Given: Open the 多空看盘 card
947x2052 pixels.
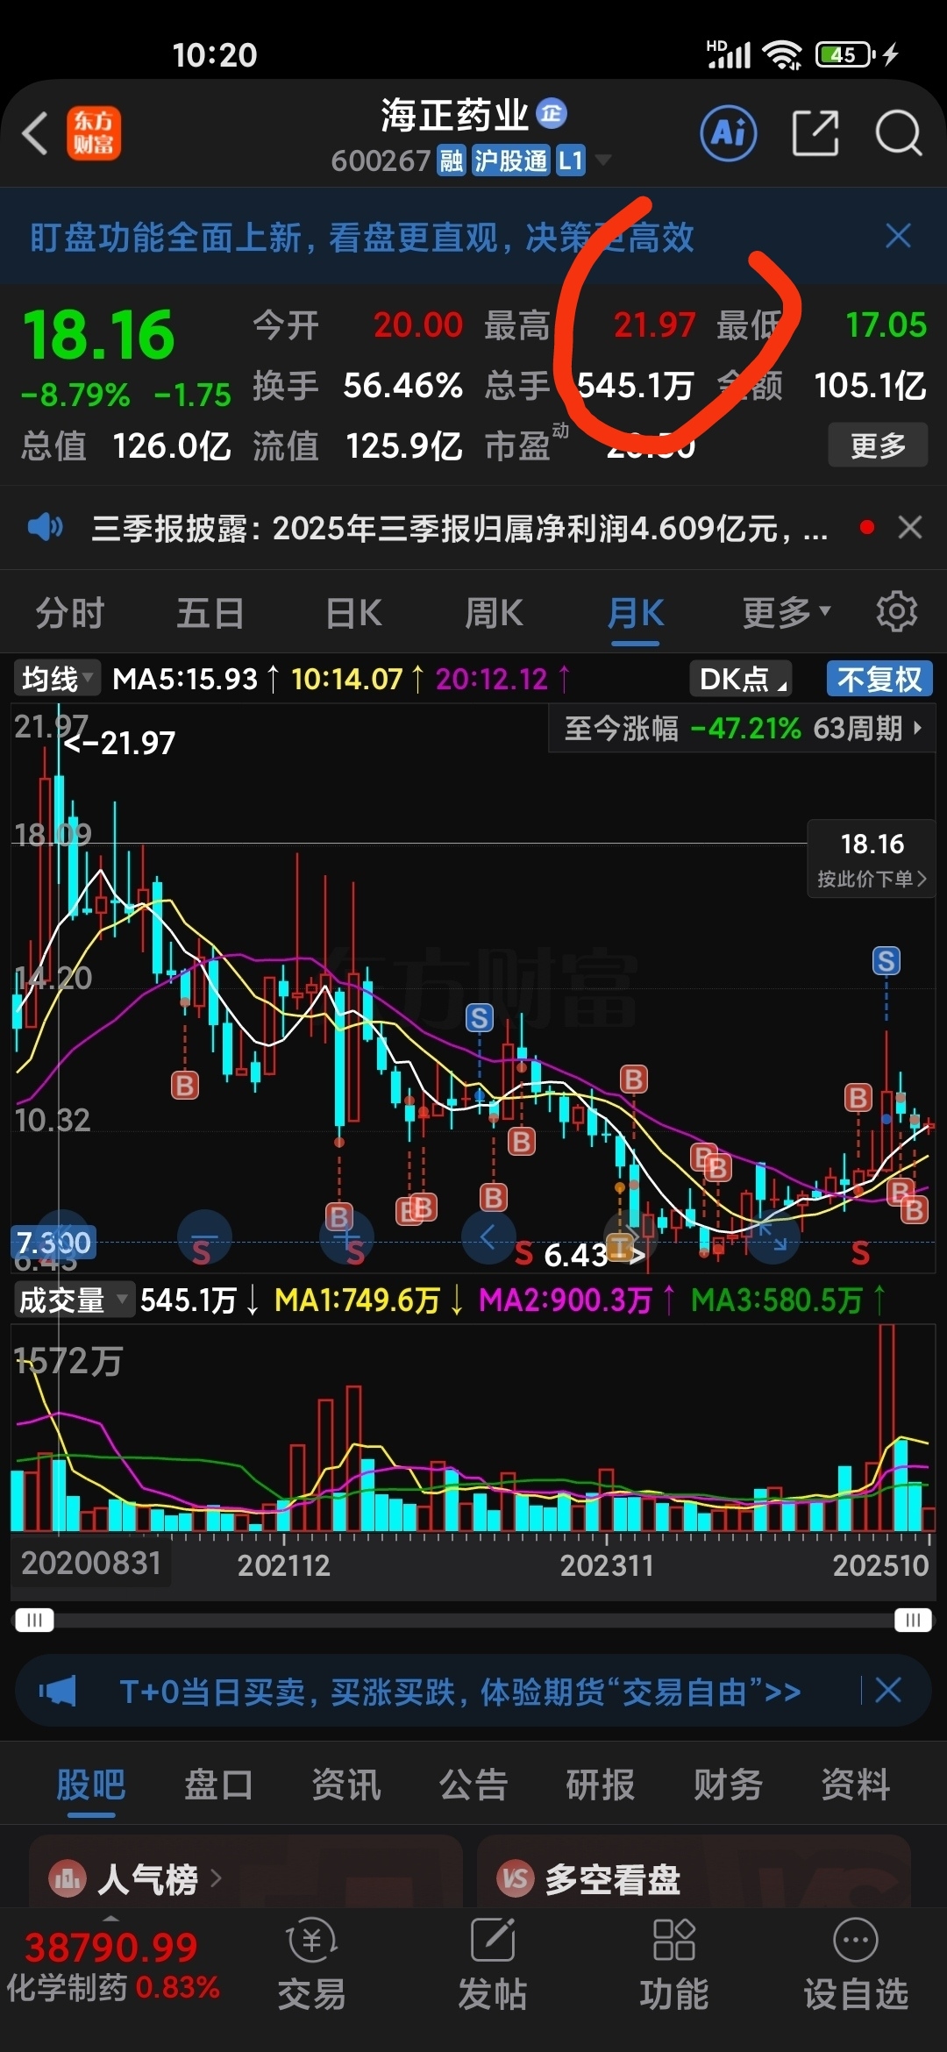Looking at the screenshot, I should pyautogui.click(x=694, y=1871).
